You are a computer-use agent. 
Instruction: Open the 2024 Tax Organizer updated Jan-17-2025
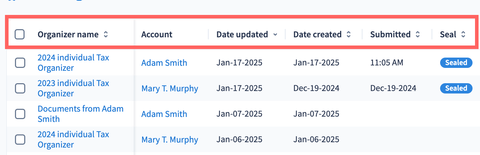click(x=73, y=63)
